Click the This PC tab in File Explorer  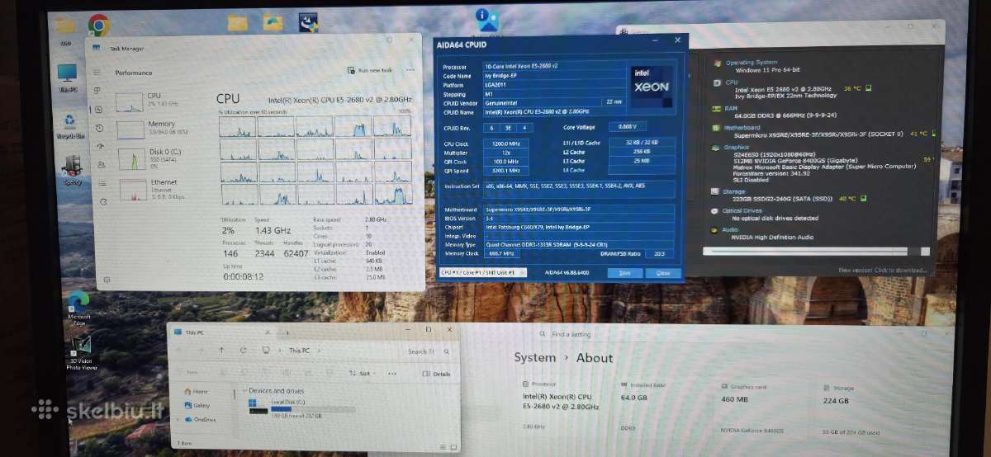223,332
